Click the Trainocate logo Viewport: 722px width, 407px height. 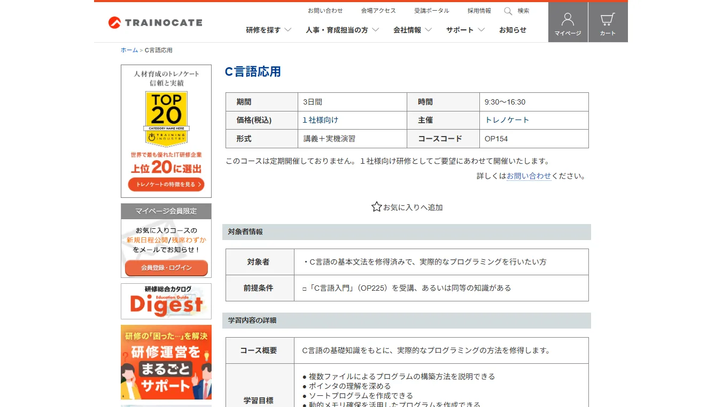[x=155, y=22]
